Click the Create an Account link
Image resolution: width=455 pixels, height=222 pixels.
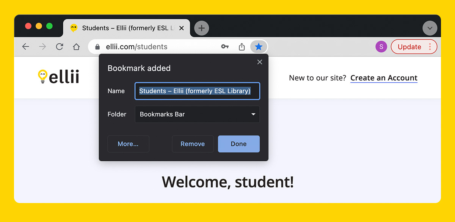384,78
